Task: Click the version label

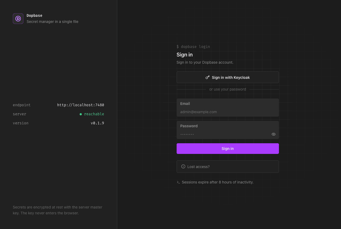Action: [x=21, y=123]
